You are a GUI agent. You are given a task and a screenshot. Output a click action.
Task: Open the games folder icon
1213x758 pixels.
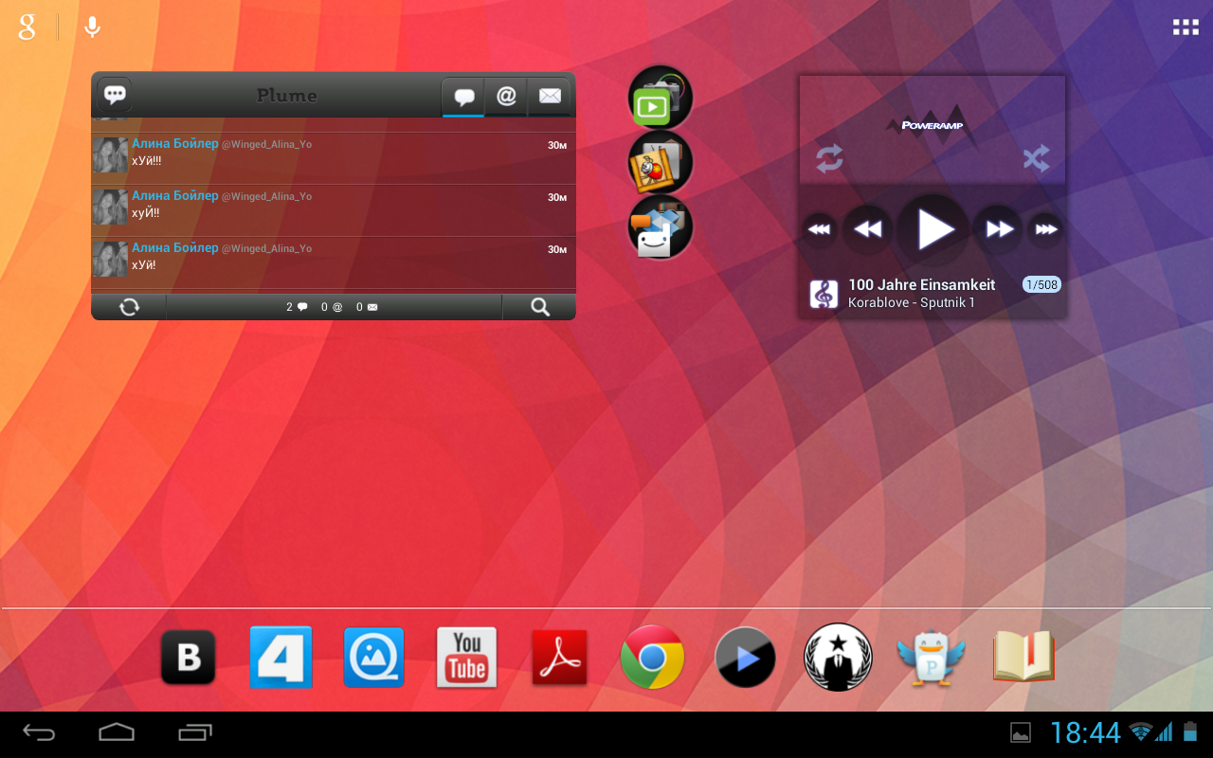[661, 163]
